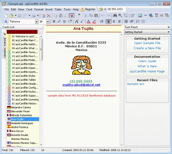Toggle align right
Viewport: 172px width, 154px height.
119,21
